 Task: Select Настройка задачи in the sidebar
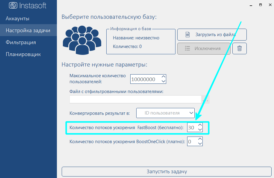28,30
